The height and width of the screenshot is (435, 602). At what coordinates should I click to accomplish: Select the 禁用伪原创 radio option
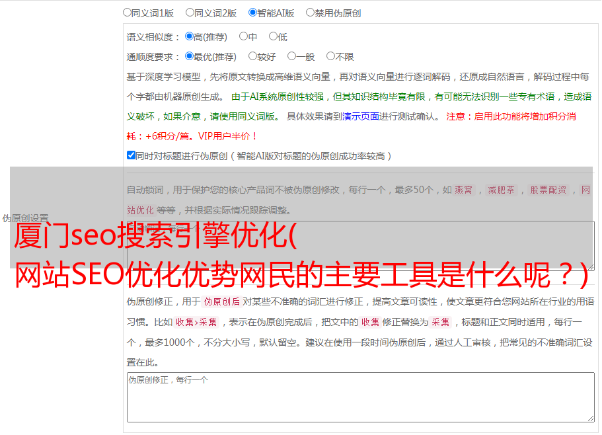310,13
